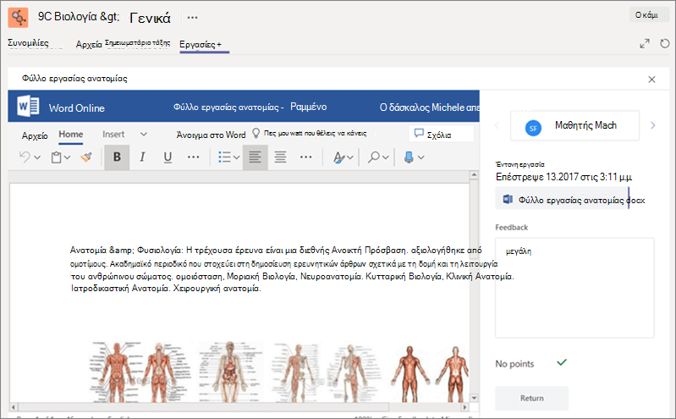
Task: Click the tell me what to do field
Action: (x=315, y=134)
